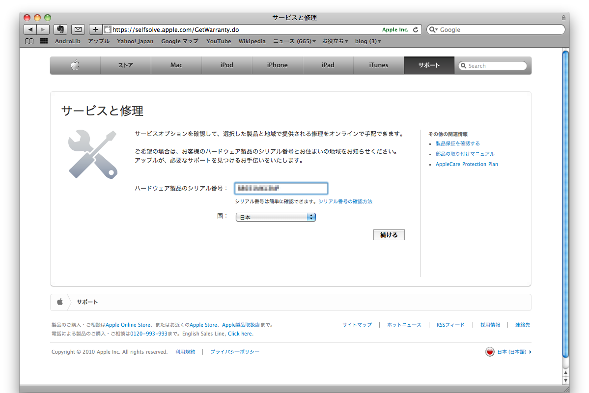Open the bookmarks book icon
Image resolution: width=589 pixels, height=393 pixels.
[x=29, y=41]
